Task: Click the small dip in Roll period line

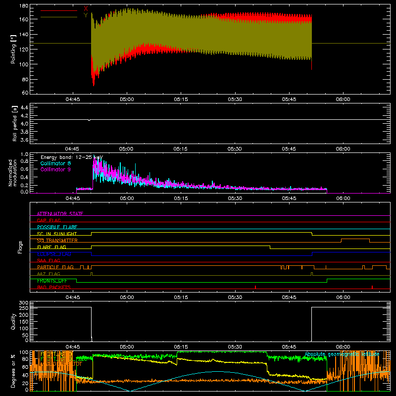Action: pyautogui.click(x=89, y=120)
